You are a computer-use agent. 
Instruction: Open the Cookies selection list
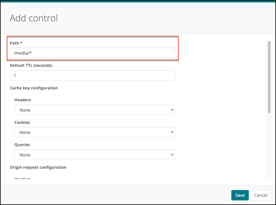click(x=94, y=132)
